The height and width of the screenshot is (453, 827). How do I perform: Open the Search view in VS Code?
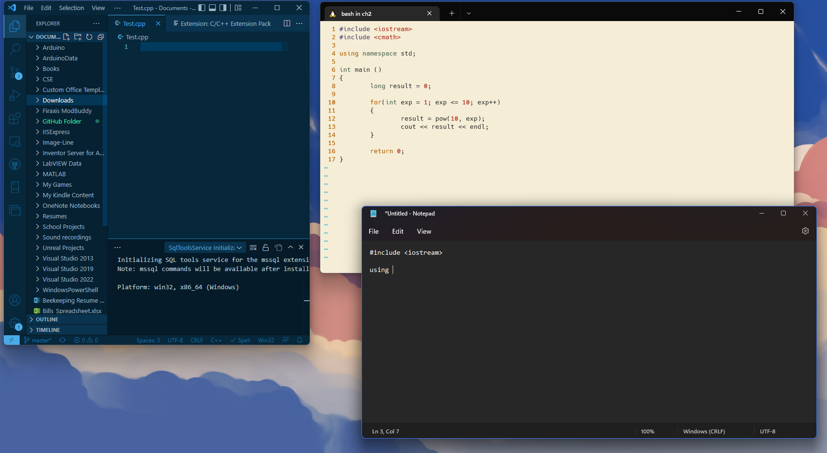pos(15,49)
